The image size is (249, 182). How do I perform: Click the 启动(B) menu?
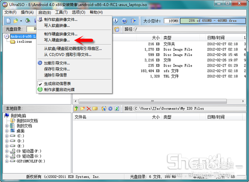click(x=44, y=12)
